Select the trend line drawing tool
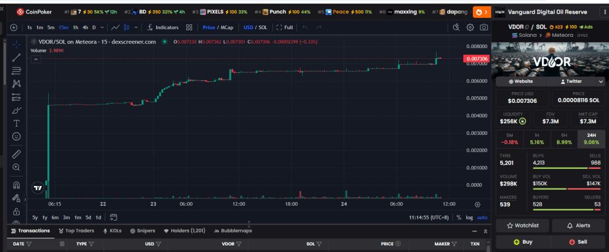The height and width of the screenshot is (252, 609). point(16,58)
